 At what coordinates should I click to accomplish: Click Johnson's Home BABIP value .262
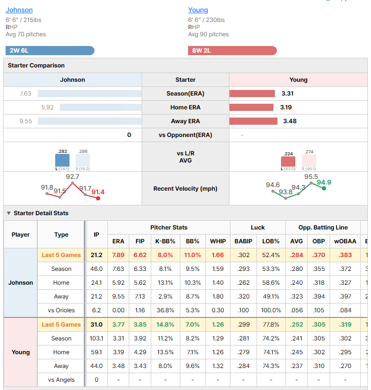(243, 283)
